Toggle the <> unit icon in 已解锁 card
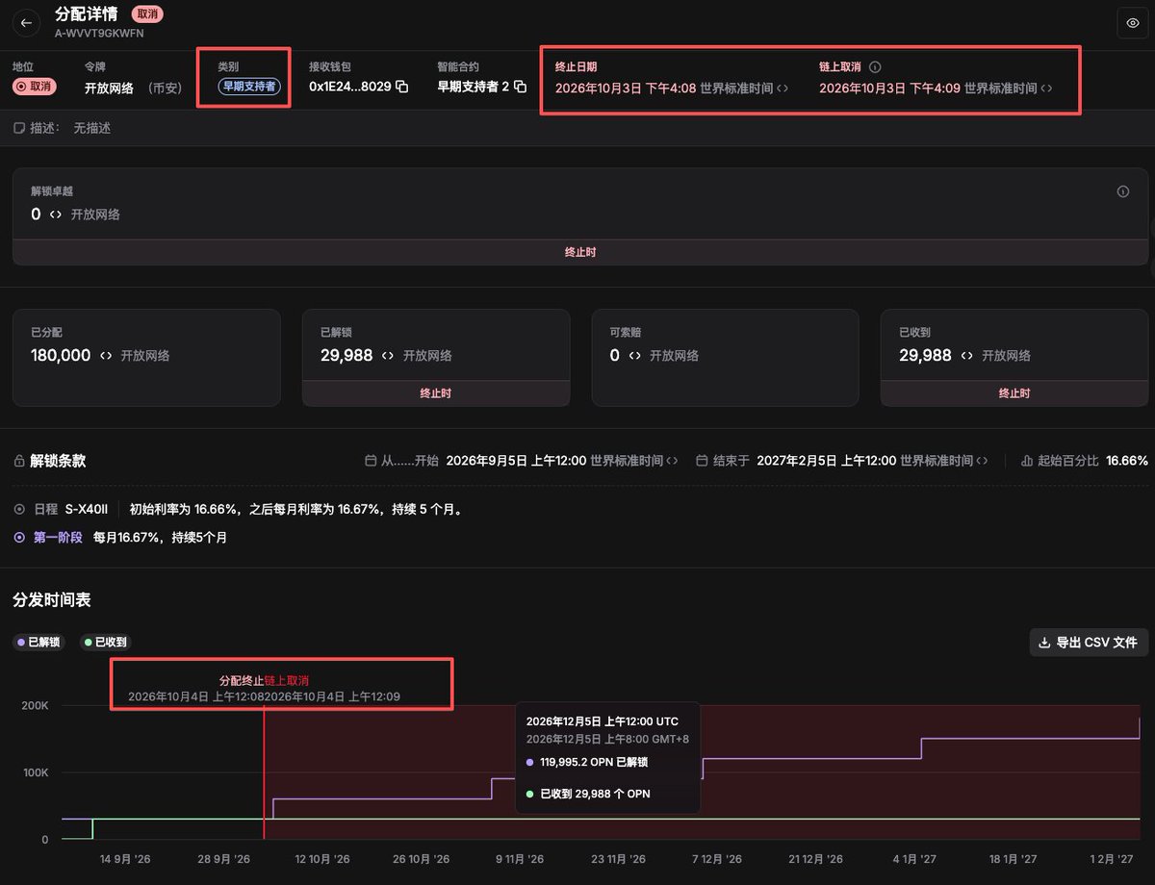Image resolution: width=1155 pixels, height=885 pixels. click(x=388, y=356)
